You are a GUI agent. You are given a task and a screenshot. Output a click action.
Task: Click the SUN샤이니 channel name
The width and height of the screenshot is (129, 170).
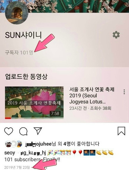23,35
